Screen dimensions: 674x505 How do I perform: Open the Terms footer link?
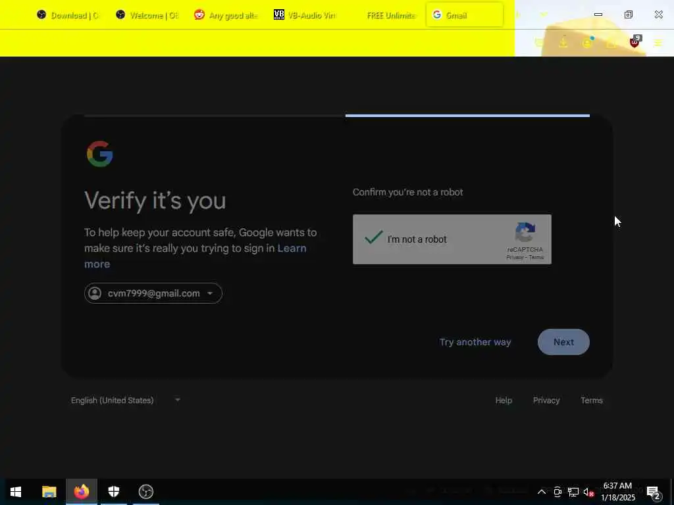pyautogui.click(x=592, y=400)
